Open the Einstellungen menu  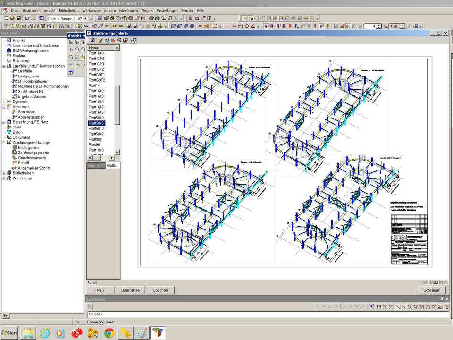click(168, 10)
